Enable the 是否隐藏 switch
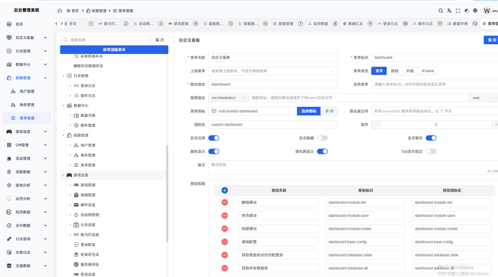The height and width of the screenshot is (277, 498). pyautogui.click(x=322, y=138)
